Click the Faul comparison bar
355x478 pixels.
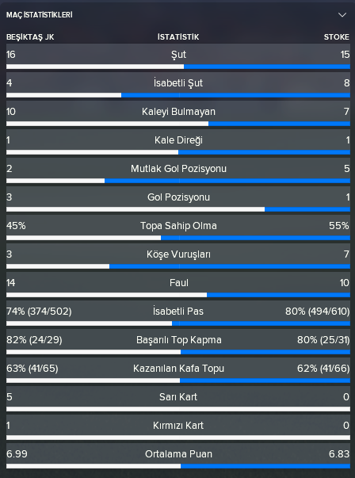[x=178, y=295]
